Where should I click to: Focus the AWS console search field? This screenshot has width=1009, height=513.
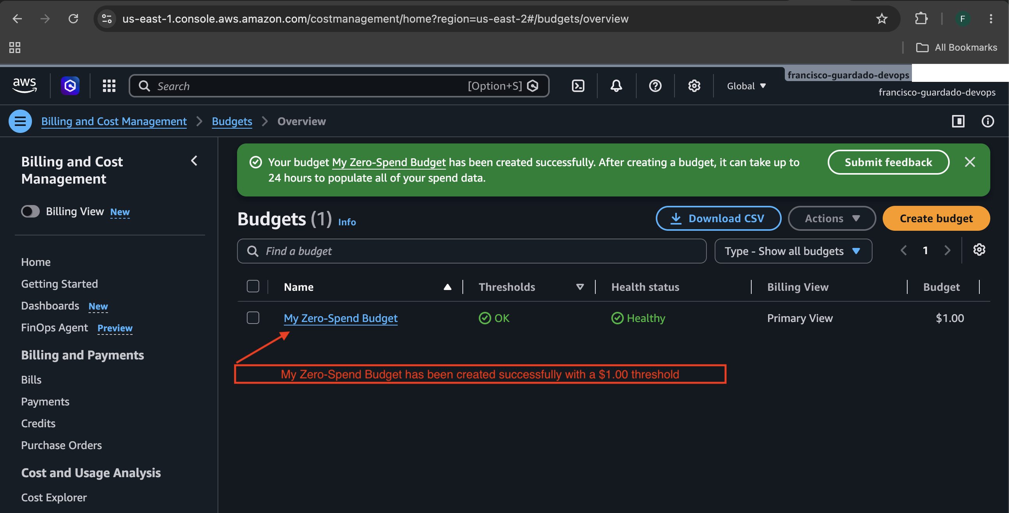coord(339,86)
